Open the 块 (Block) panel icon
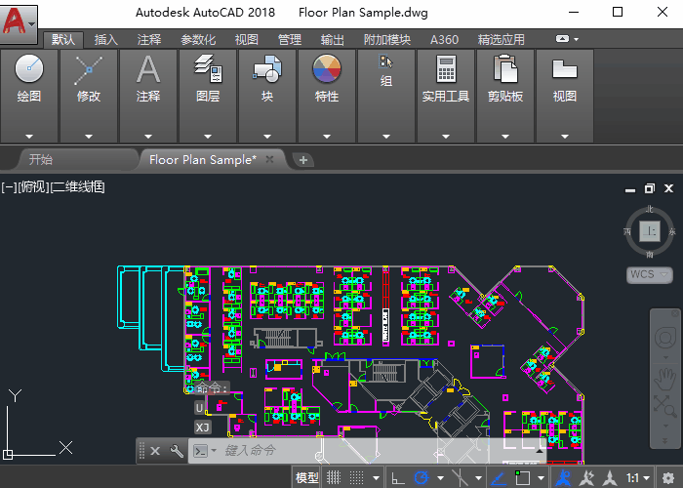The width and height of the screenshot is (683, 488). click(x=267, y=69)
